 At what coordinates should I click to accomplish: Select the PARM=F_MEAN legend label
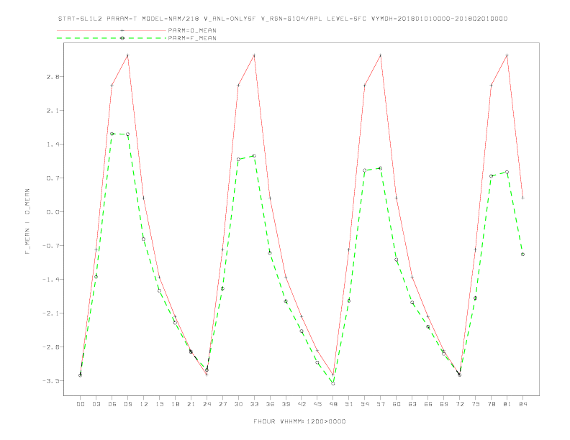coord(192,38)
